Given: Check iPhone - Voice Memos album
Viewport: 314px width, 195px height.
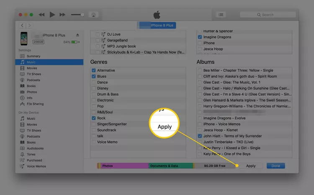Looking at the screenshot, I should (200, 124).
